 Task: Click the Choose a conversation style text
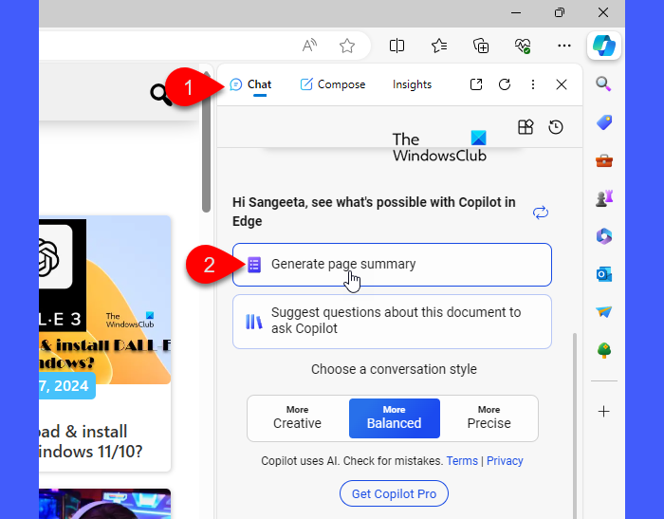coord(394,369)
